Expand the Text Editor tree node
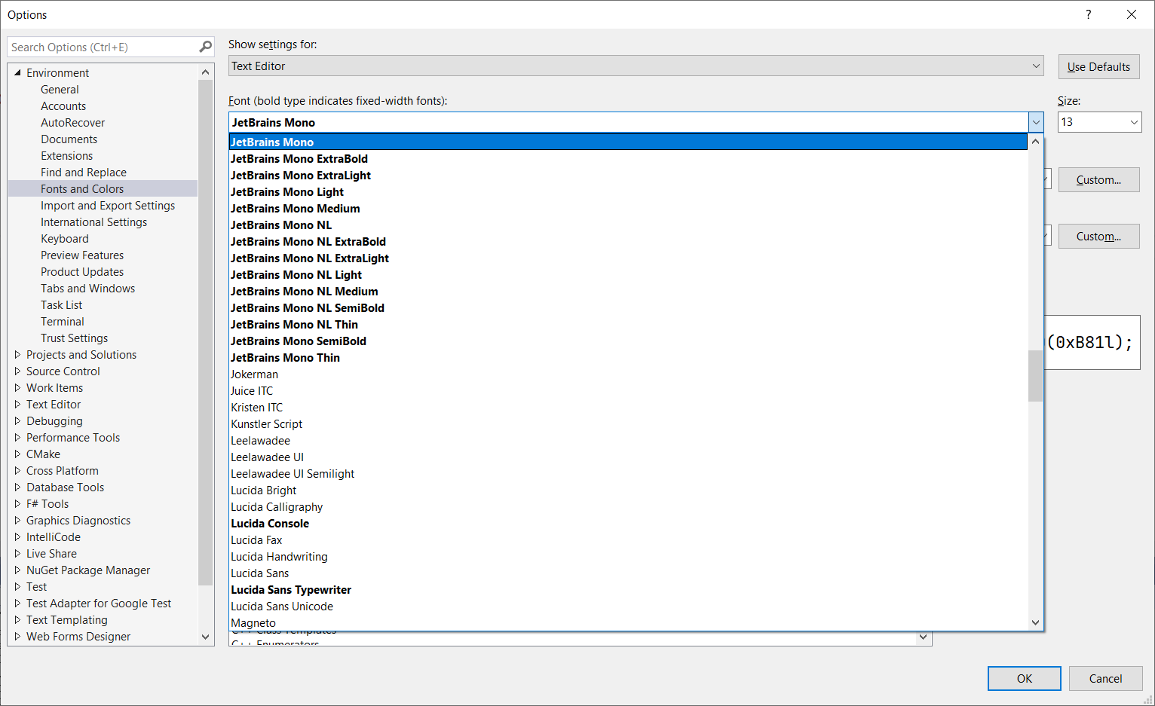Viewport: 1155px width, 706px height. click(x=17, y=404)
